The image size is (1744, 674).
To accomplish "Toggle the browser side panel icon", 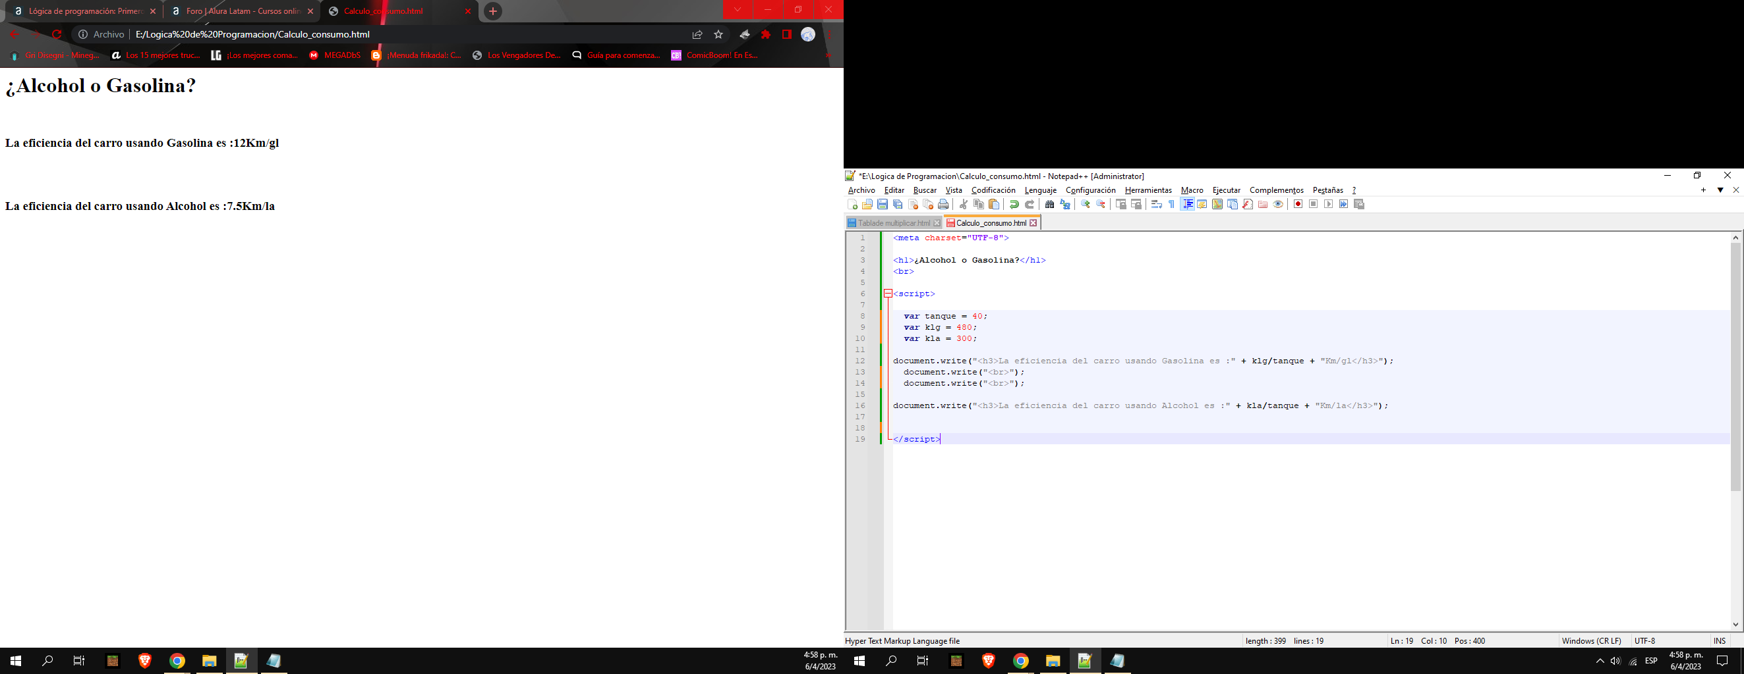I will [x=787, y=34].
